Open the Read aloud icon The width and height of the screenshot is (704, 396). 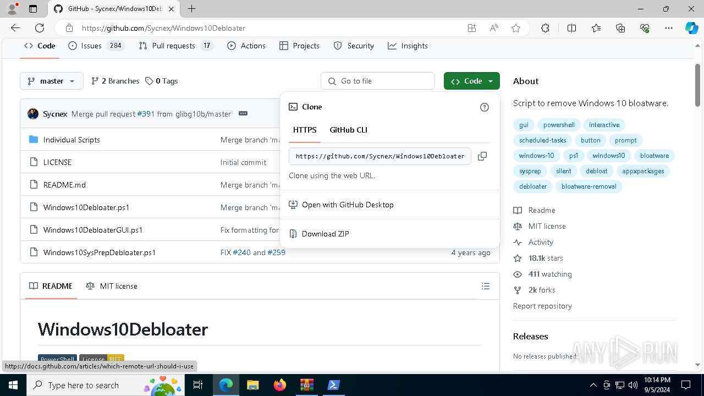point(494,28)
